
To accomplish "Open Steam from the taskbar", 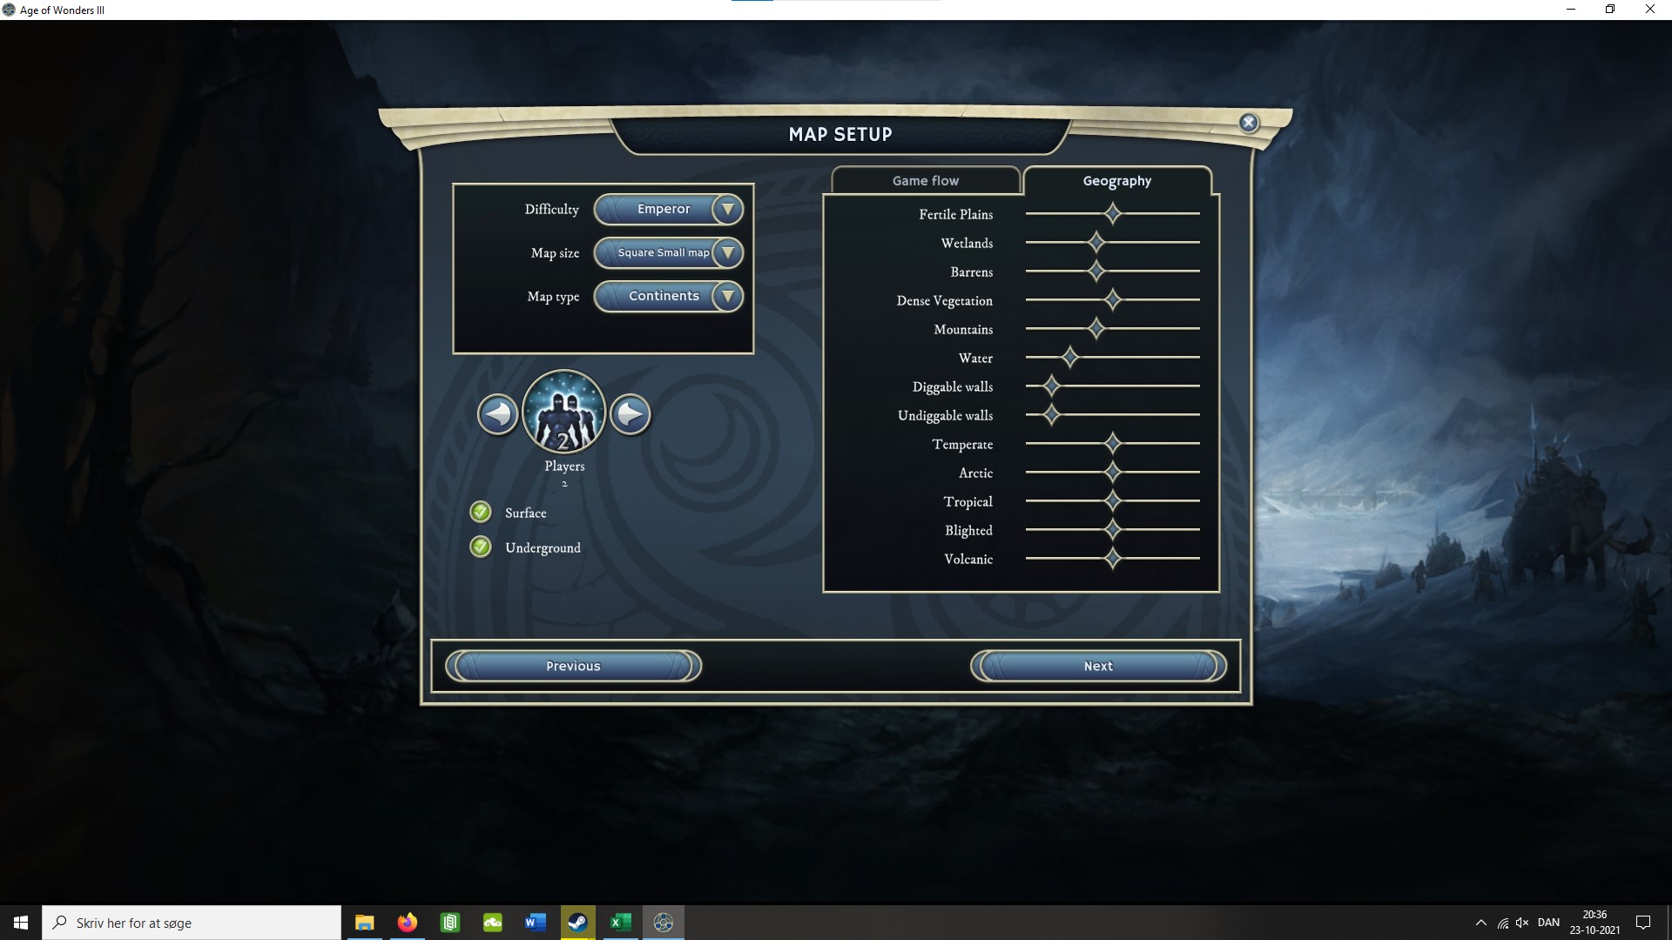I will pyautogui.click(x=577, y=923).
